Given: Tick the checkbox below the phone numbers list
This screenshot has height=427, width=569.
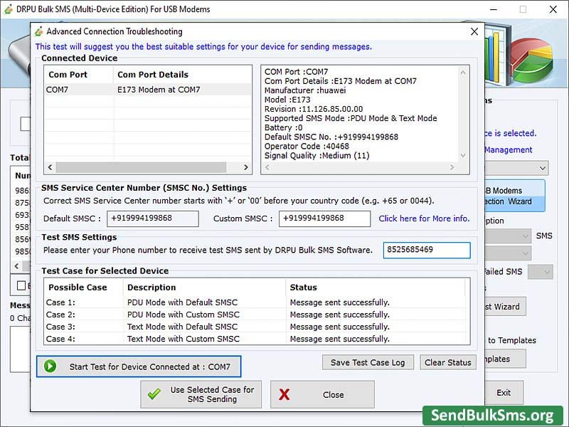Looking at the screenshot, I should tap(21, 285).
